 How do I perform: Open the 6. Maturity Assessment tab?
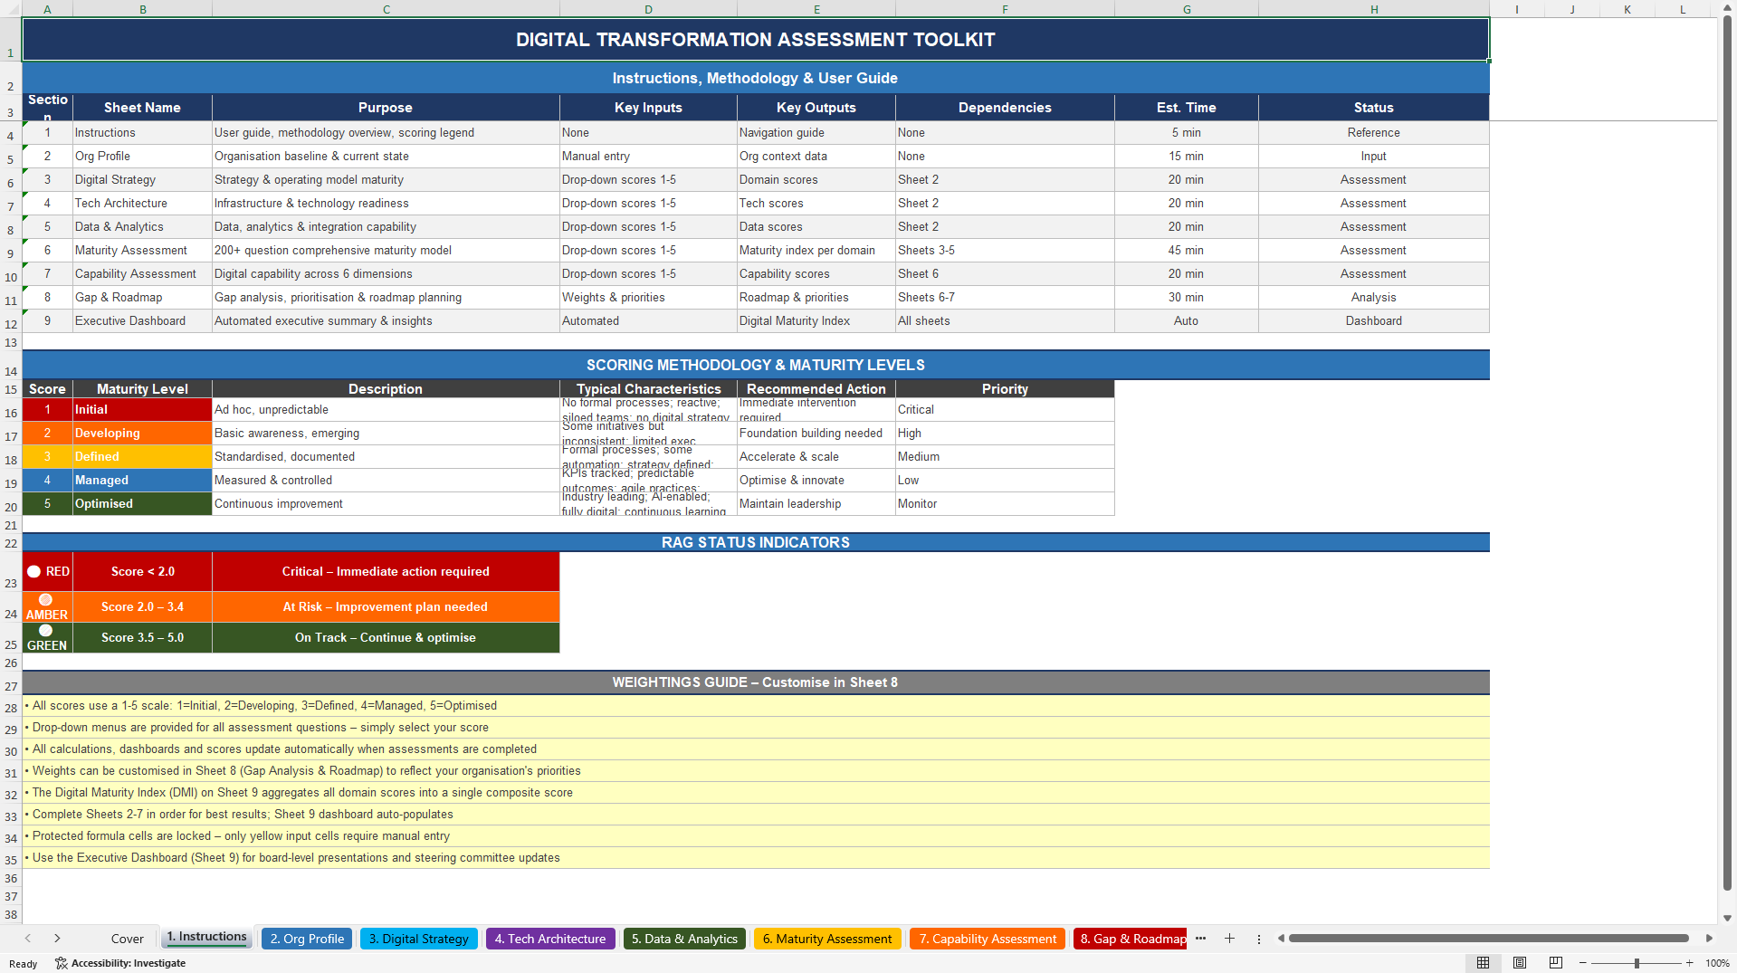[827, 939]
